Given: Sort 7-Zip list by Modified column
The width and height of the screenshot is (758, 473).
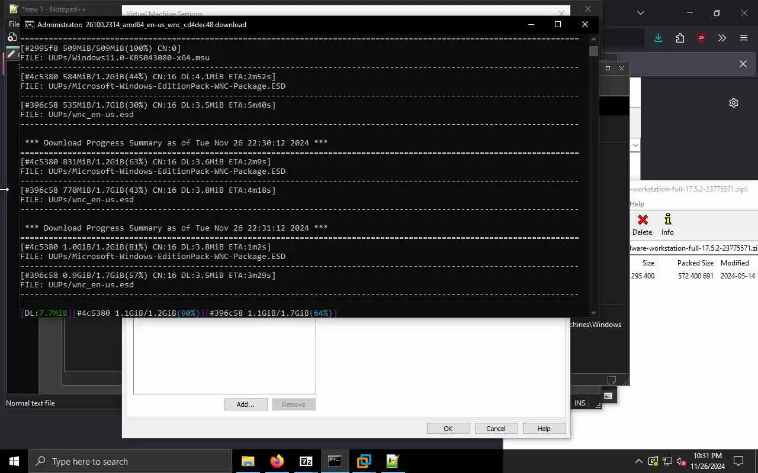Looking at the screenshot, I should (x=735, y=263).
